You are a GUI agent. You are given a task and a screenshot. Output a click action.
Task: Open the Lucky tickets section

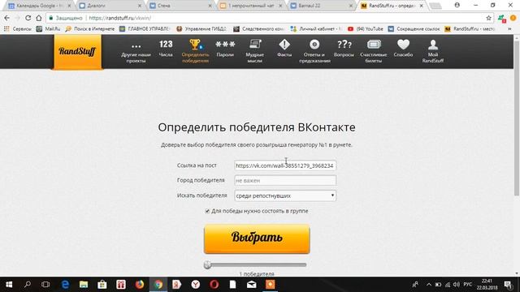point(374,51)
